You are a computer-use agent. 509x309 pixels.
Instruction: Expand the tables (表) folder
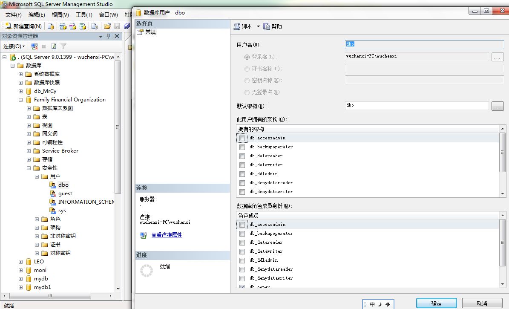tap(29, 117)
